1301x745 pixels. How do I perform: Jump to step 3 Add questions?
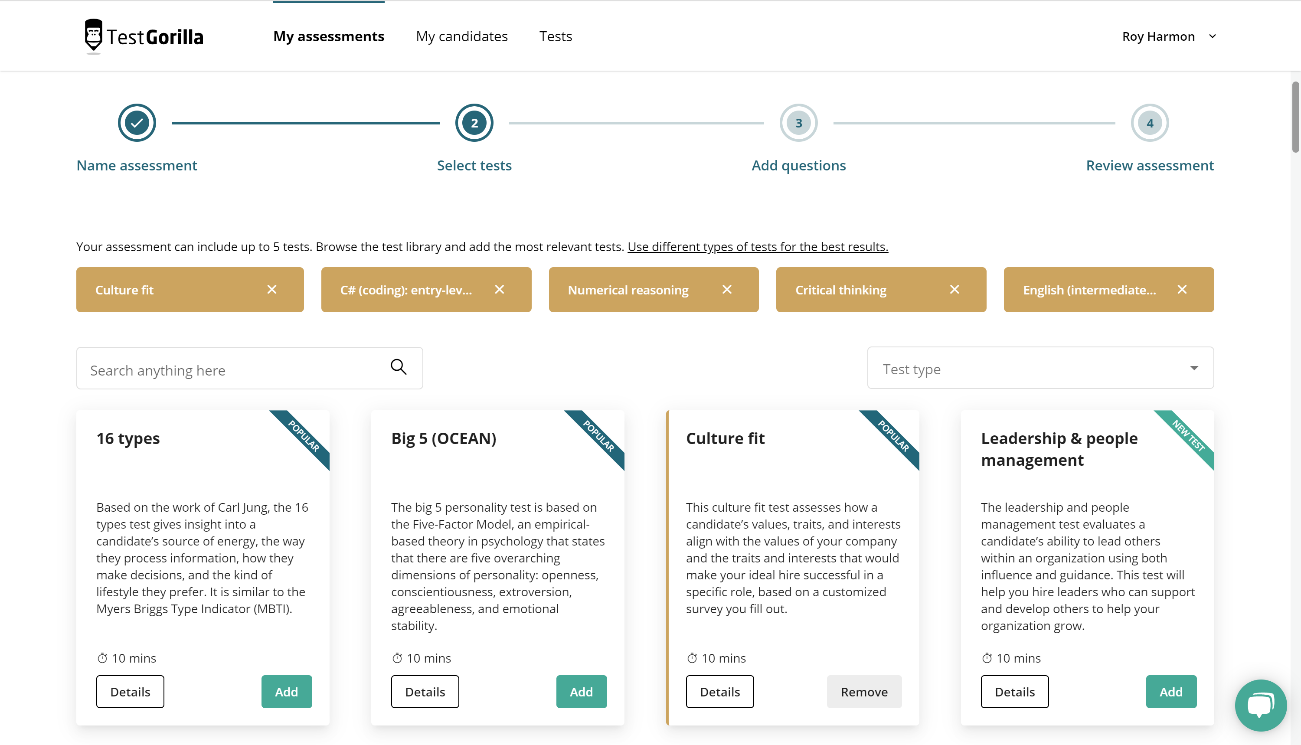coord(798,123)
